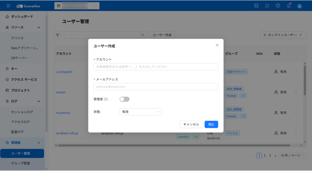
Task: Open the notifications bell icon
Action: pyautogui.click(x=289, y=5)
